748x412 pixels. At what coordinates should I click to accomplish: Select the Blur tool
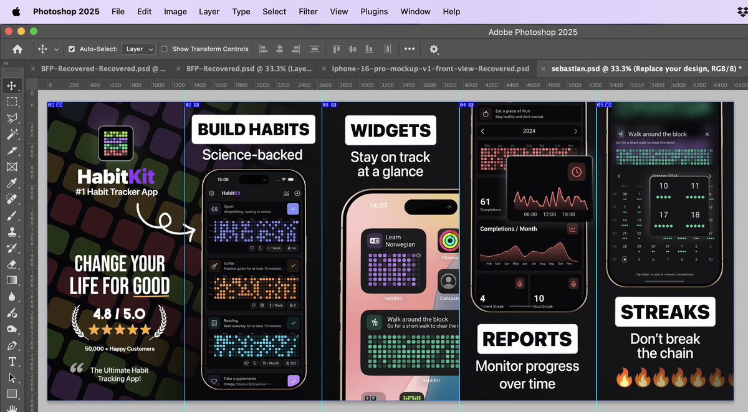12,297
